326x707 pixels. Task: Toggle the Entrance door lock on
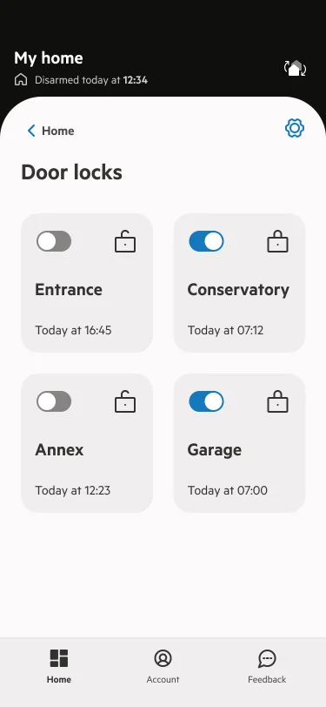point(54,241)
